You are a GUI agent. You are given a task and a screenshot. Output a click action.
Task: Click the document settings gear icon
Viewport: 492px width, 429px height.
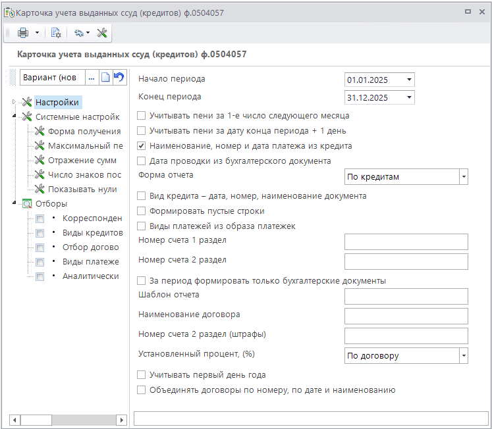[x=56, y=33]
